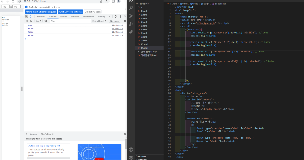The image size is (304, 160).
Task: Dismiss the DevTools Korean language infobar
Action: (x=125, y=9)
